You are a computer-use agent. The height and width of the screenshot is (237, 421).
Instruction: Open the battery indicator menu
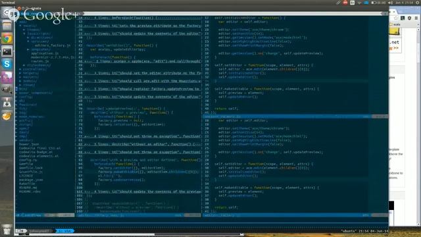click(378, 3)
